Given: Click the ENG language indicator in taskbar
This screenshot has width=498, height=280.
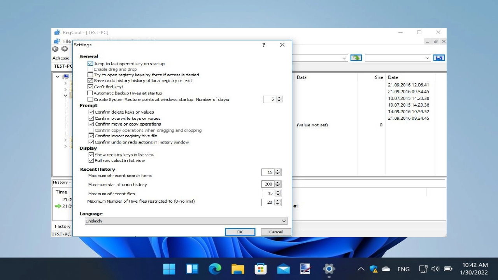Looking at the screenshot, I should [x=403, y=269].
